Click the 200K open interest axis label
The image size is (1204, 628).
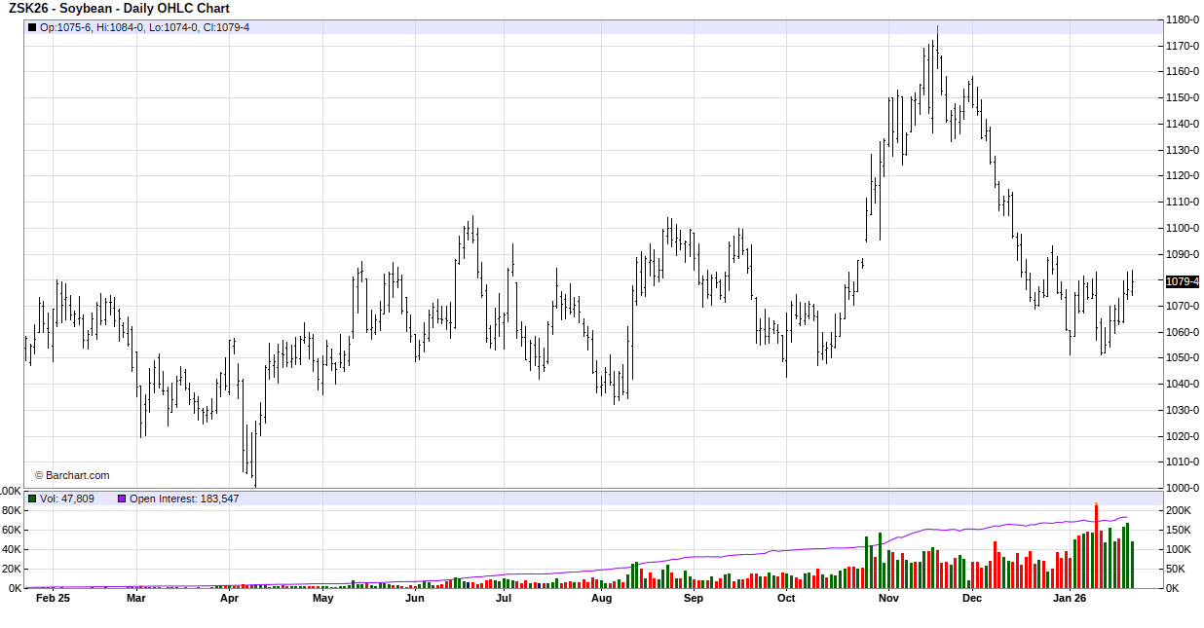point(1177,510)
